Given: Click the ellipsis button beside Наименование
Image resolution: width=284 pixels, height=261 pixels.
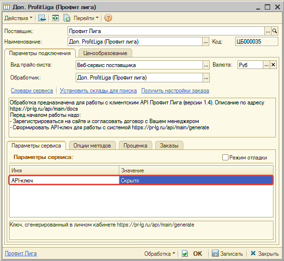Looking at the screenshot, I should 205,42.
